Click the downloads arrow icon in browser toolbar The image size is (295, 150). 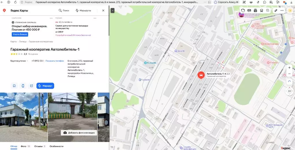pos(292,2)
